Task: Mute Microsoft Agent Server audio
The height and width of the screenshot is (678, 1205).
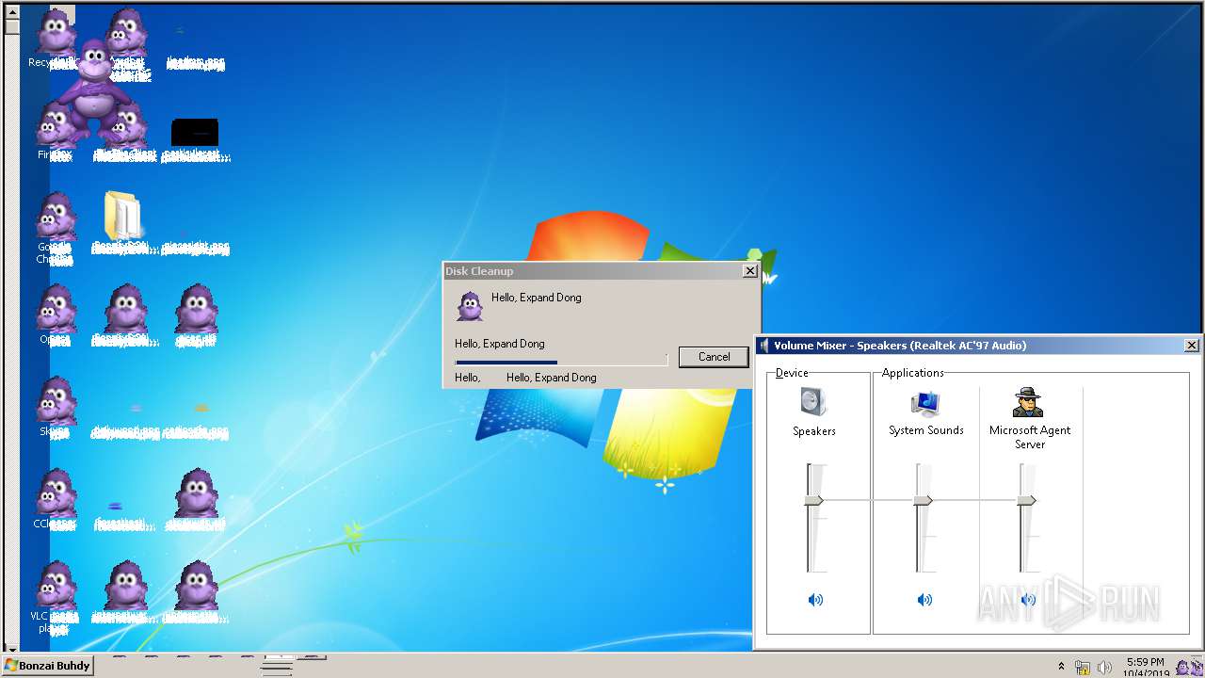Action: click(1028, 600)
